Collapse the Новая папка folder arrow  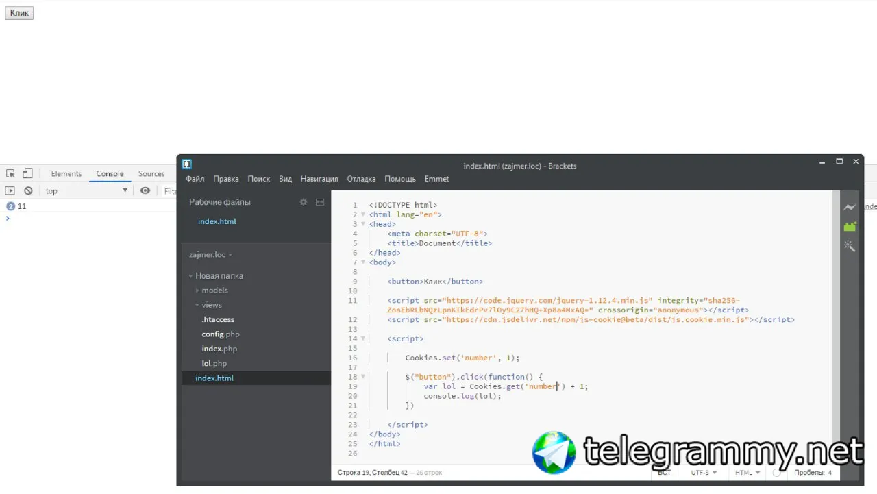(191, 276)
